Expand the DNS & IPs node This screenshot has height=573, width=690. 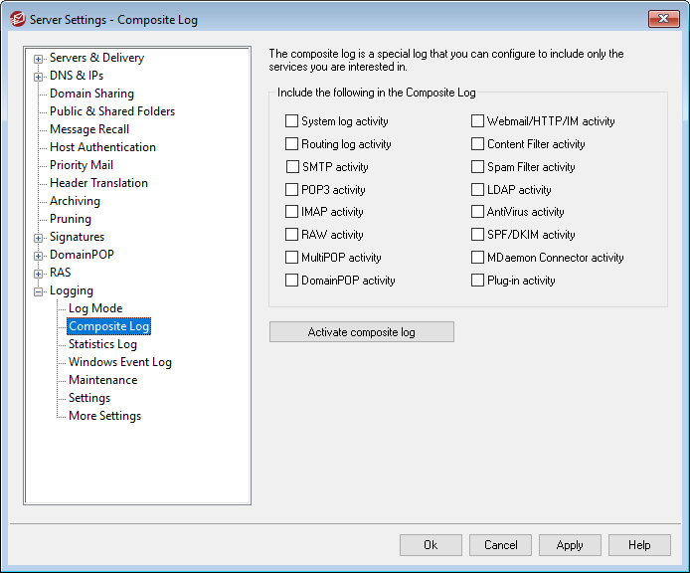click(x=39, y=77)
